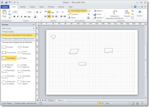The height and width of the screenshot is (108, 150).
Task: Click the bullets list icon
Action: tap(57, 12)
